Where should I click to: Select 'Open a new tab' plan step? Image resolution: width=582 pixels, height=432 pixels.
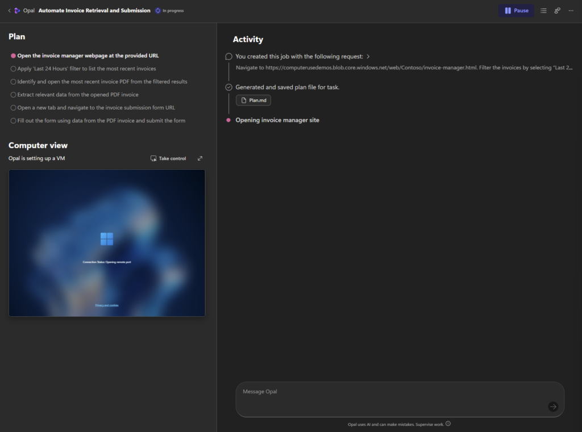[96, 108]
